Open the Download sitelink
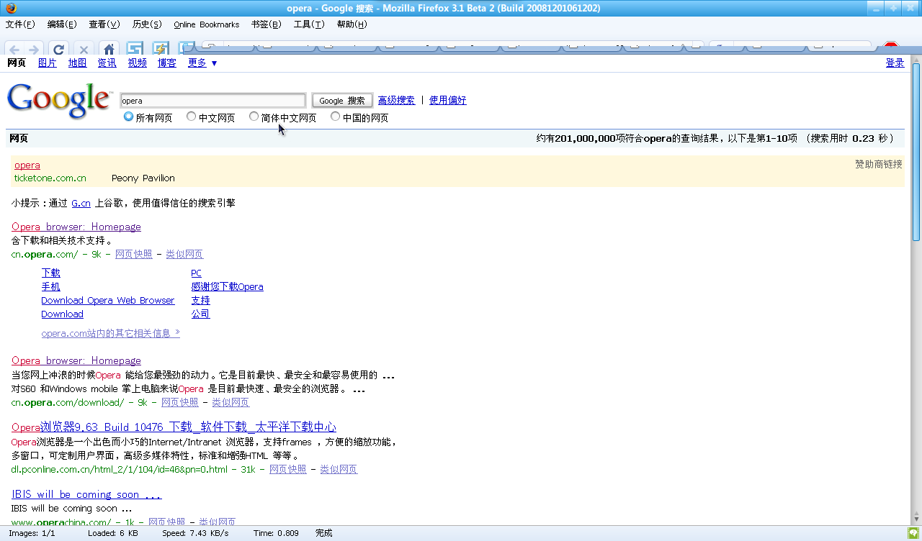 click(x=63, y=314)
